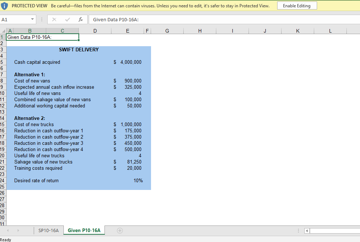The image size is (360, 242).
Task: Select column C header
Action: 62,31
